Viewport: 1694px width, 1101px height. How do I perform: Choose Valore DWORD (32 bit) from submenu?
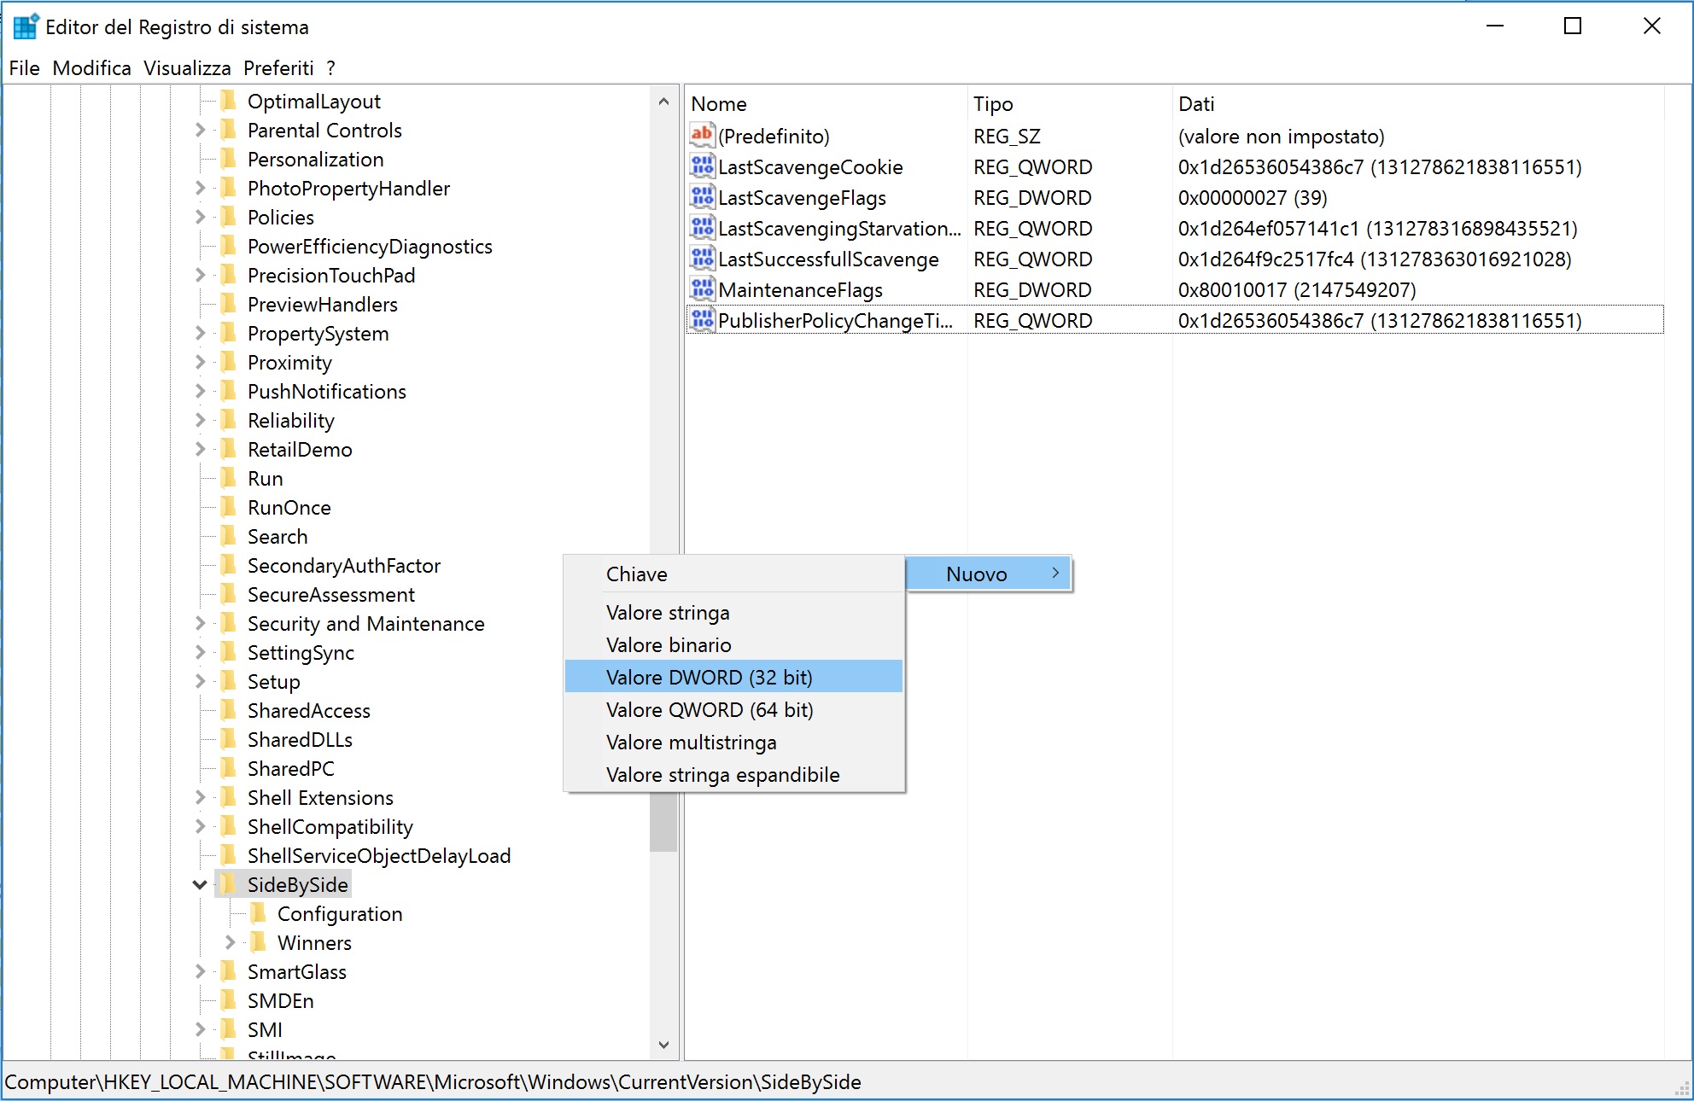point(733,677)
